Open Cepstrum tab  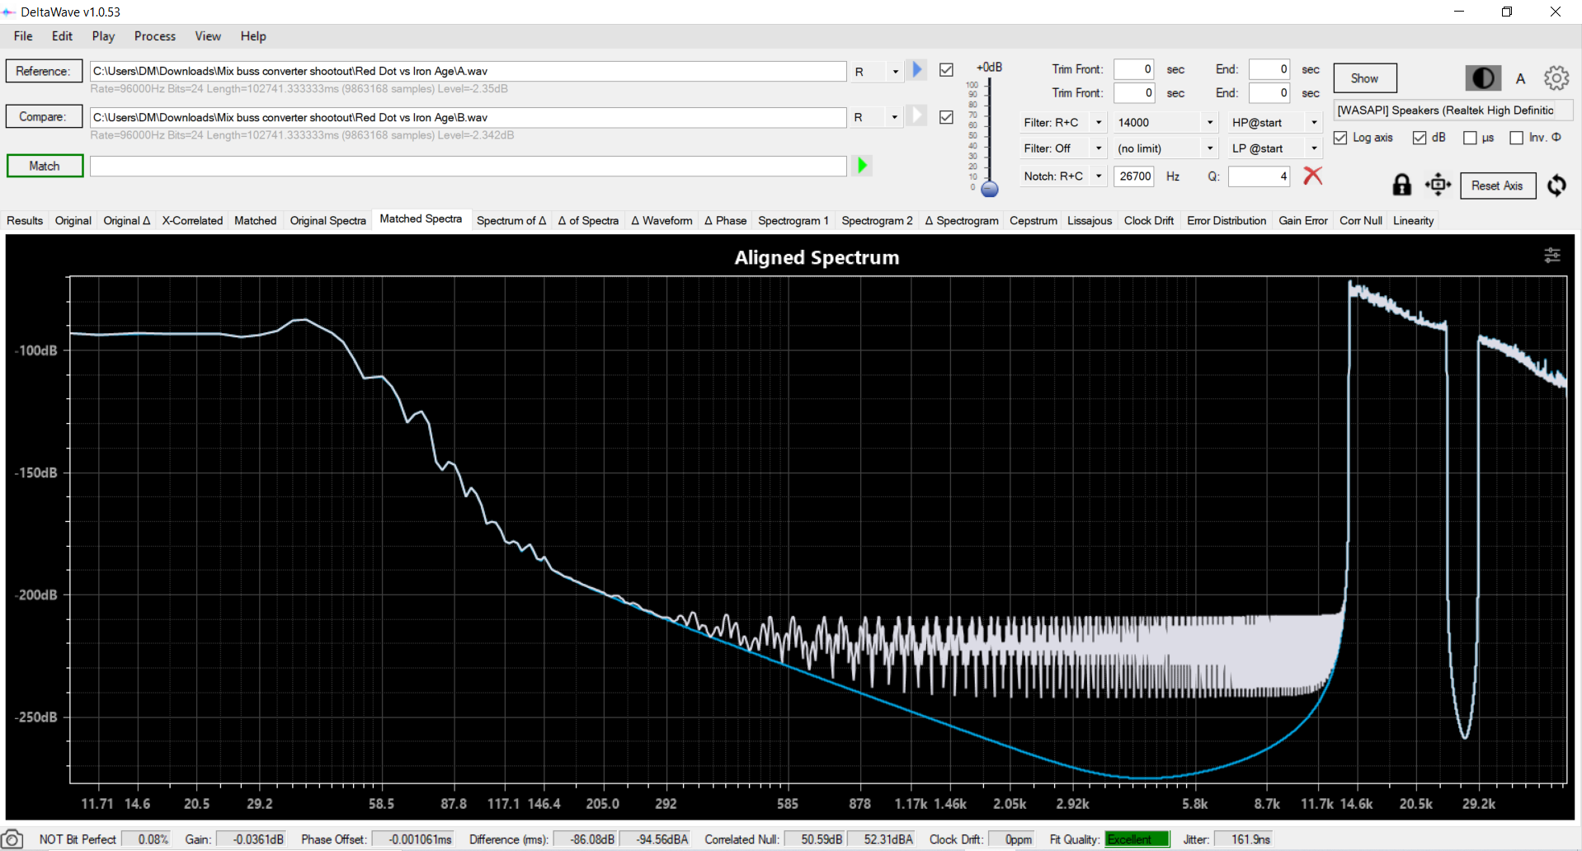[1033, 220]
